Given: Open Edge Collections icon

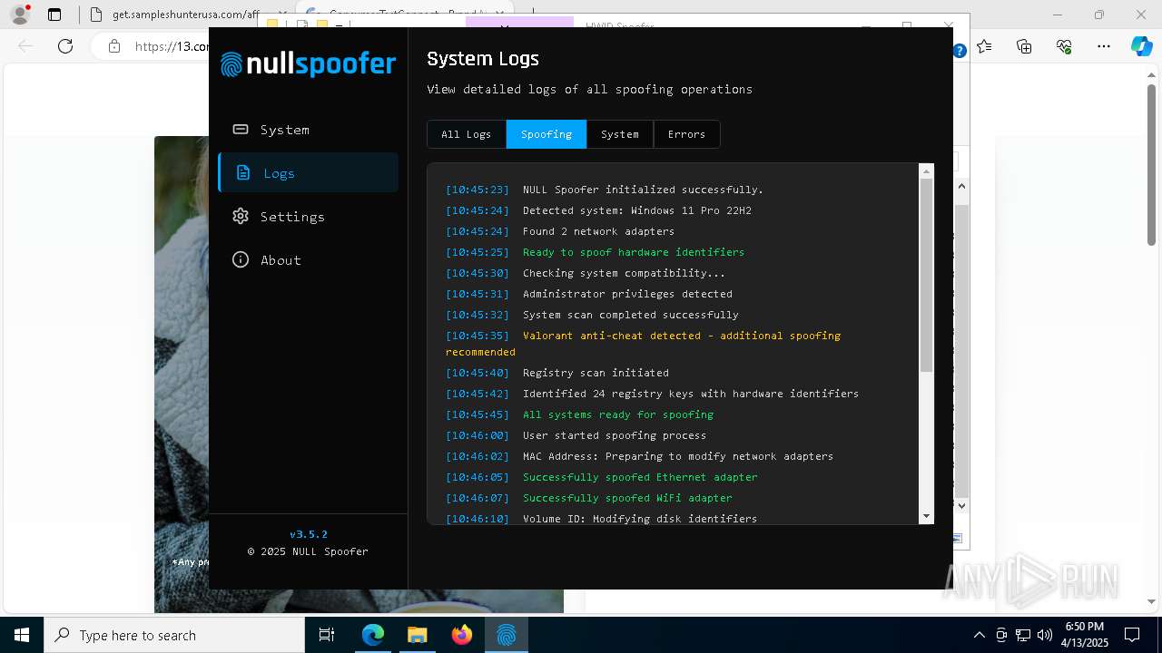Looking at the screenshot, I should (x=1024, y=46).
